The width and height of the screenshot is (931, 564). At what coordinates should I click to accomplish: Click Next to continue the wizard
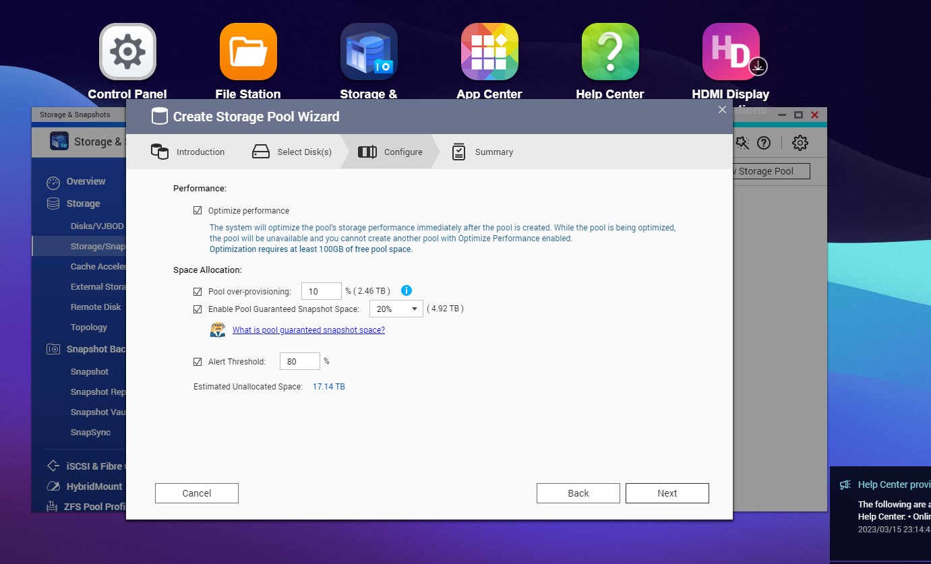pyautogui.click(x=667, y=493)
